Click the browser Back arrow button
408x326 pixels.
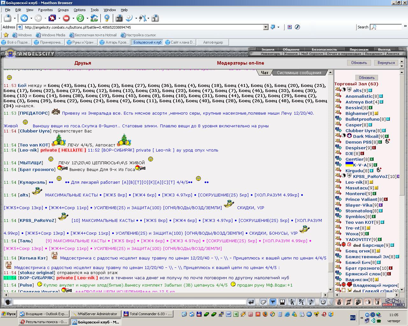point(24,18)
